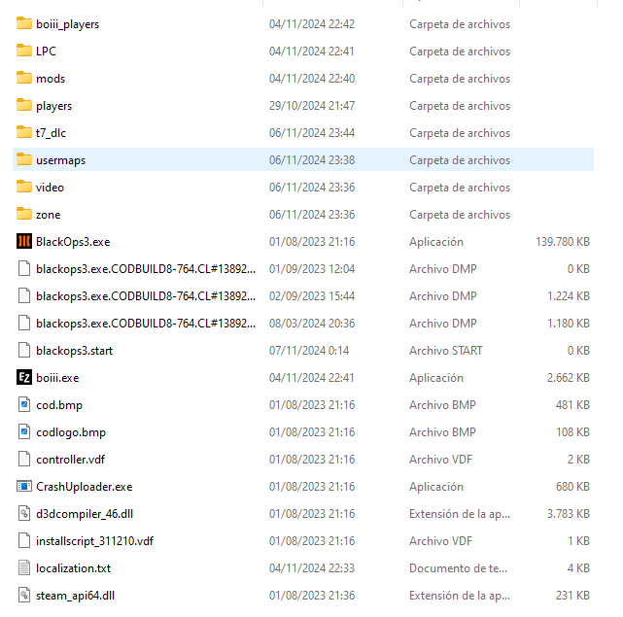
Task: Select the installscript_311210.vdf file name
Action: (94, 541)
